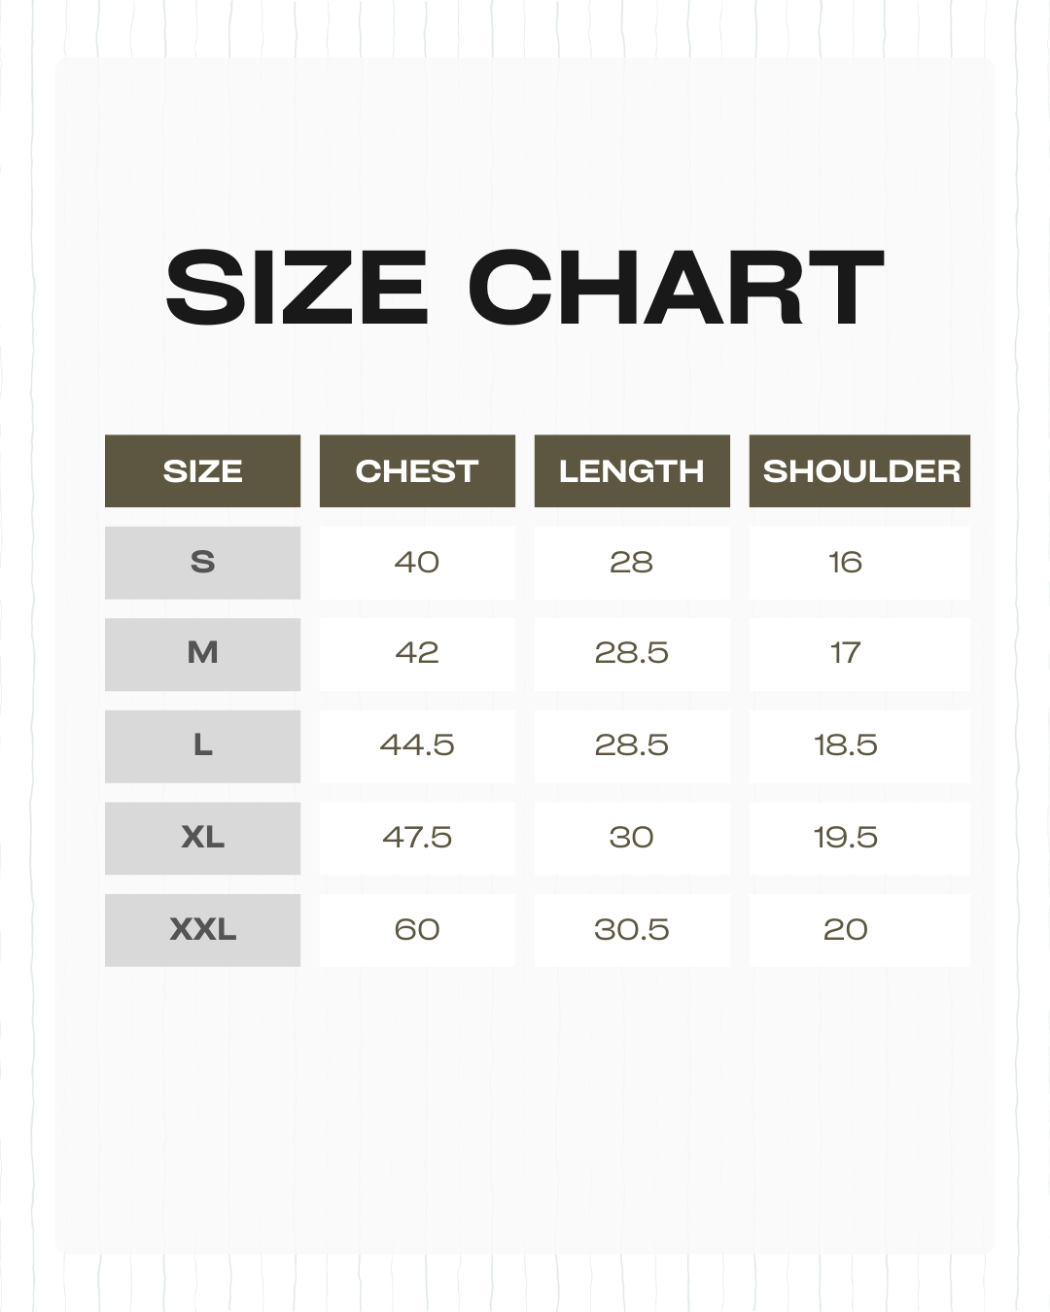Select length value 30.5 for size XXL
1050x1312 pixels.
tap(632, 930)
